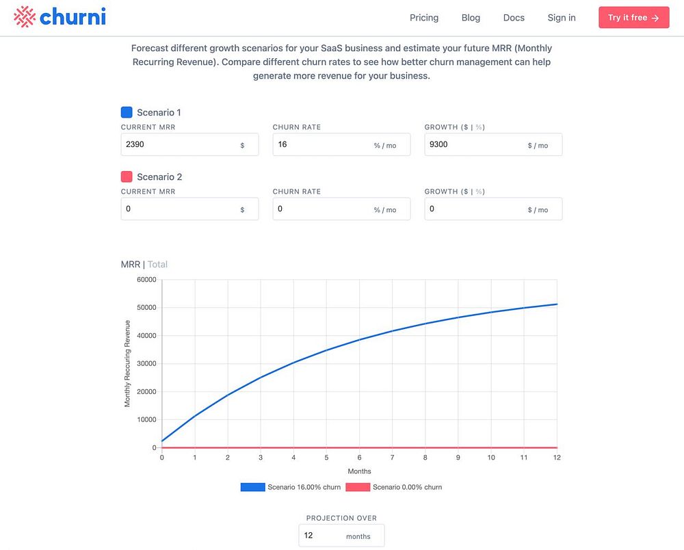Viewport: 684px width, 550px height.
Task: Edit Scenario 1 Current MRR field
Action: (x=189, y=144)
